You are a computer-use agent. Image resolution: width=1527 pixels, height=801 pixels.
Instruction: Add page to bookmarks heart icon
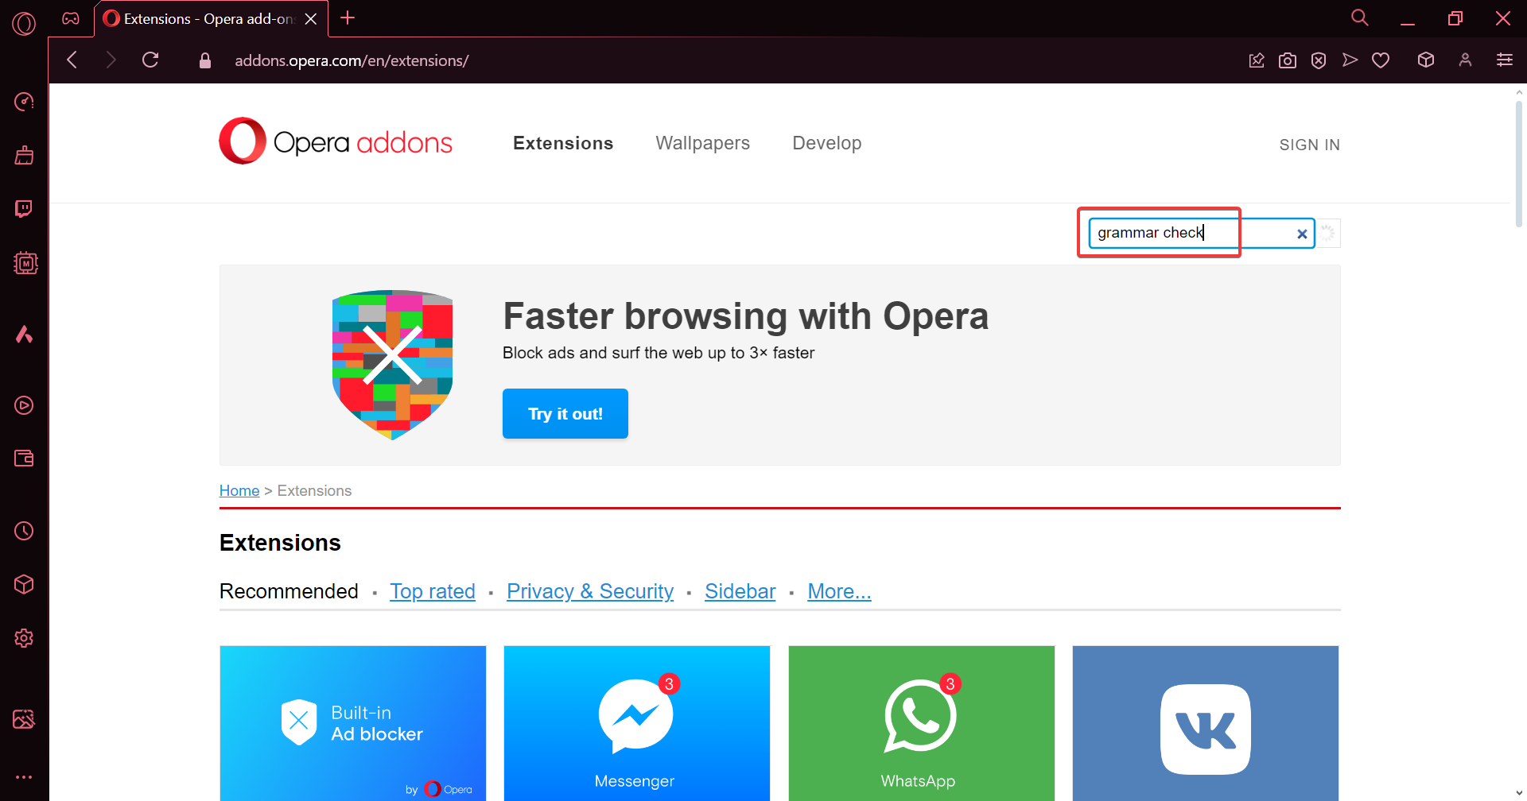click(1381, 60)
